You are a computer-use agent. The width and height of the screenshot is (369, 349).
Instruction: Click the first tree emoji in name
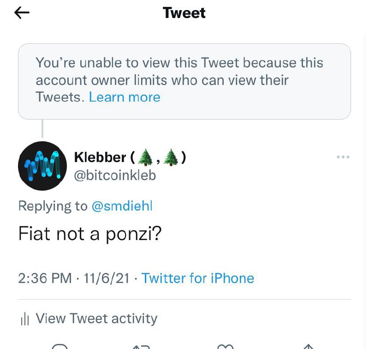[145, 157]
